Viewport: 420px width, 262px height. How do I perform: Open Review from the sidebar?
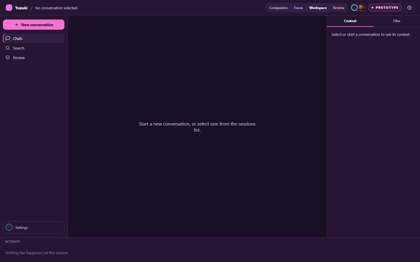click(34, 58)
